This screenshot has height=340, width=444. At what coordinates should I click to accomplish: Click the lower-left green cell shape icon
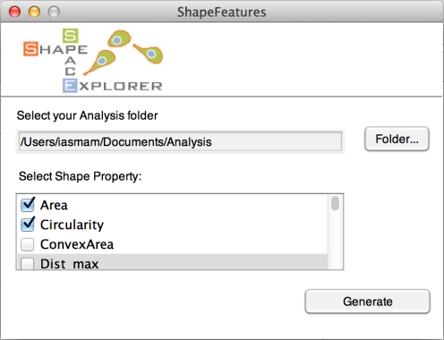coord(100,63)
